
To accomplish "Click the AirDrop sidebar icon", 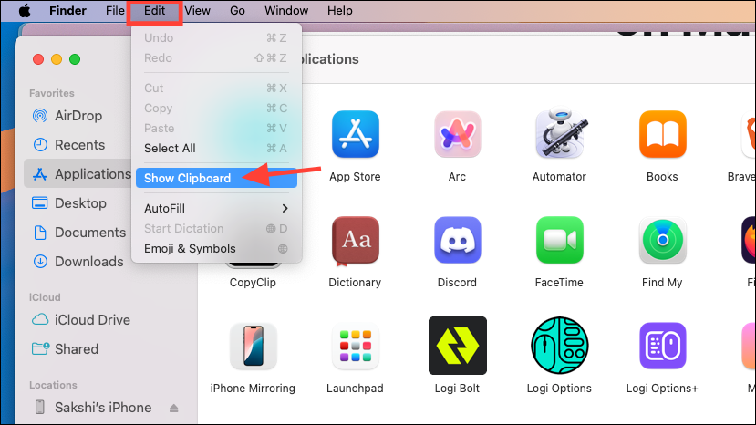I will 40,115.
